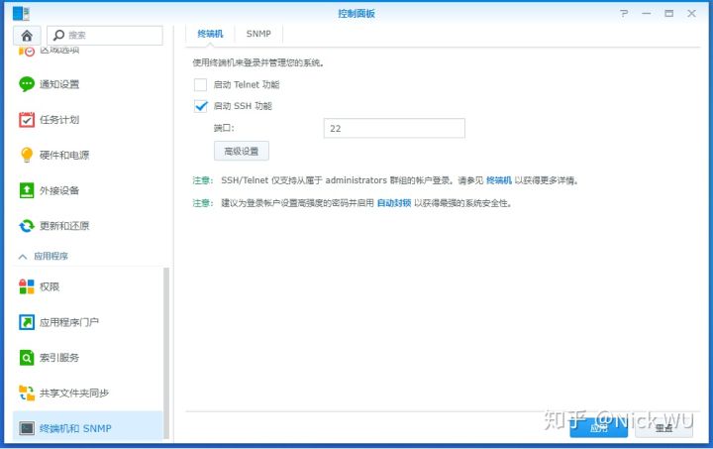Click the 搜索 search box
This screenshot has width=713, height=449.
pos(104,36)
